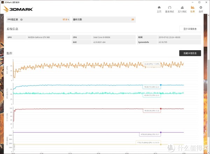Click the SystemInfo version v5.18.705

(x=163, y=42)
